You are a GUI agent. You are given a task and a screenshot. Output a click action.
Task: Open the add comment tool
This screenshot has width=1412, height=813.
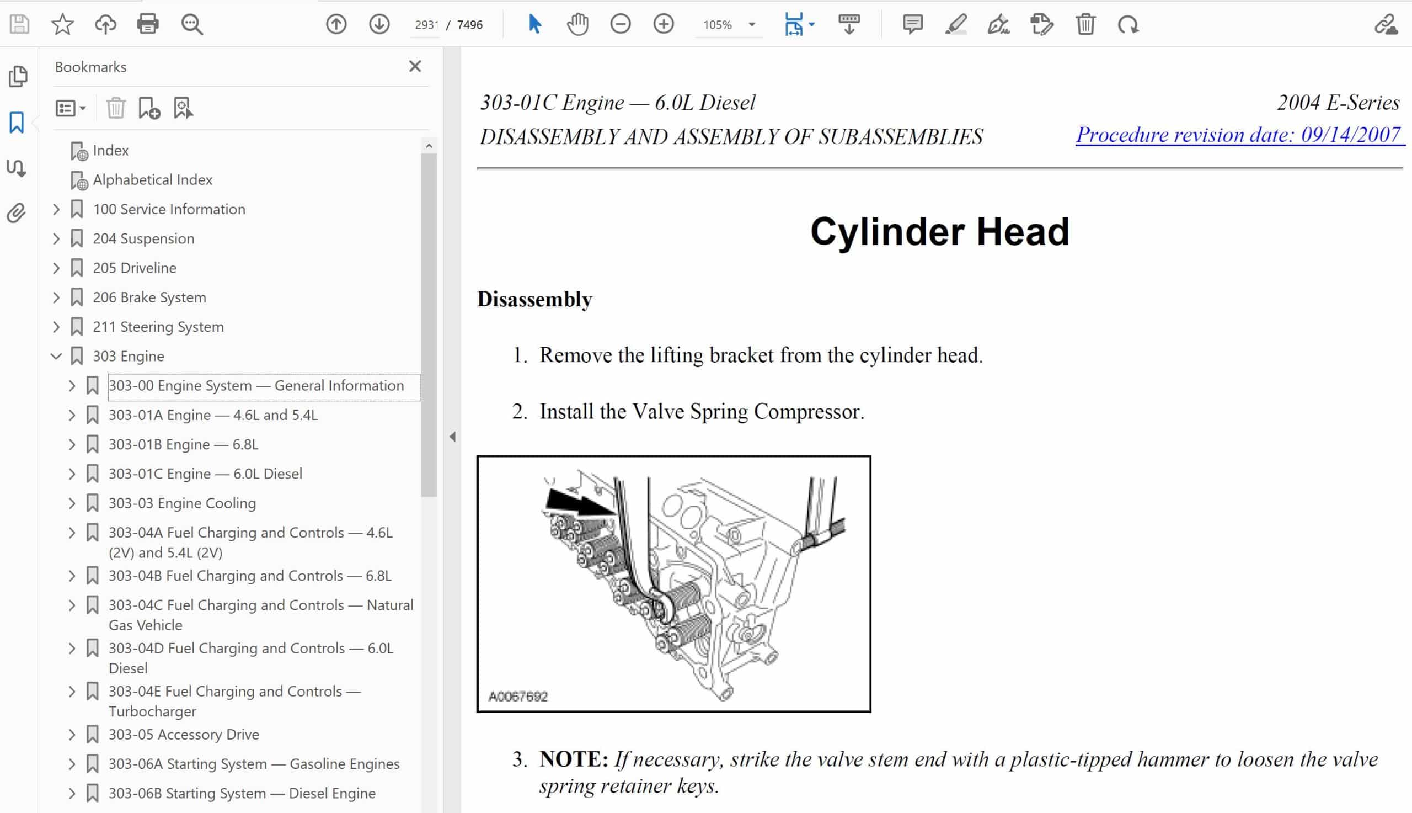913,25
